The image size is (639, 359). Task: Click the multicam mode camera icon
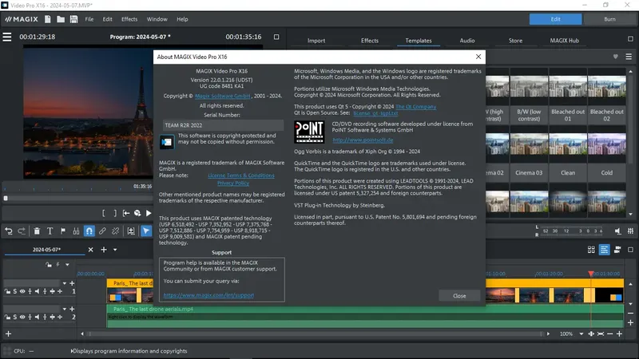point(617,250)
